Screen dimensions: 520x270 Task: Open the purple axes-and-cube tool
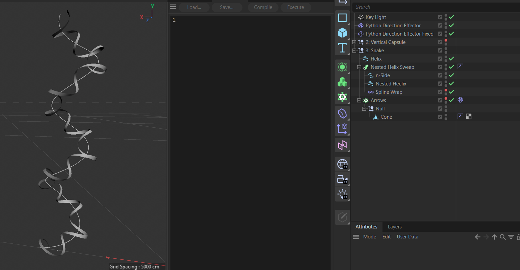point(342,128)
